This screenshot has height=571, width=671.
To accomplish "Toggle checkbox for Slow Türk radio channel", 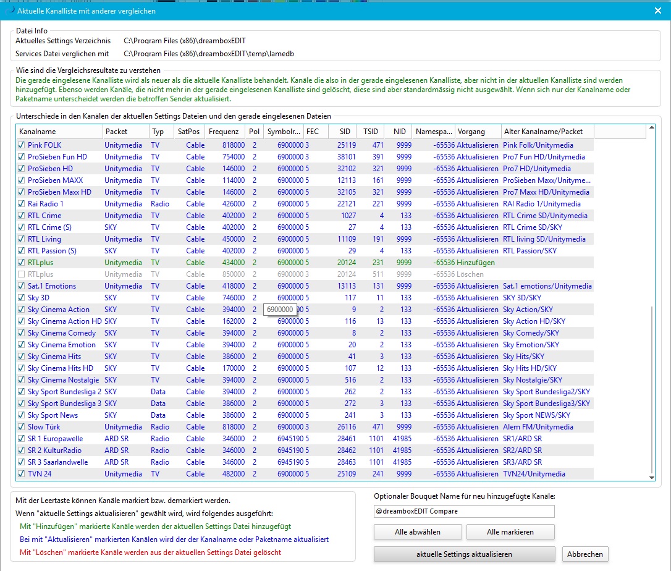I will pos(22,427).
